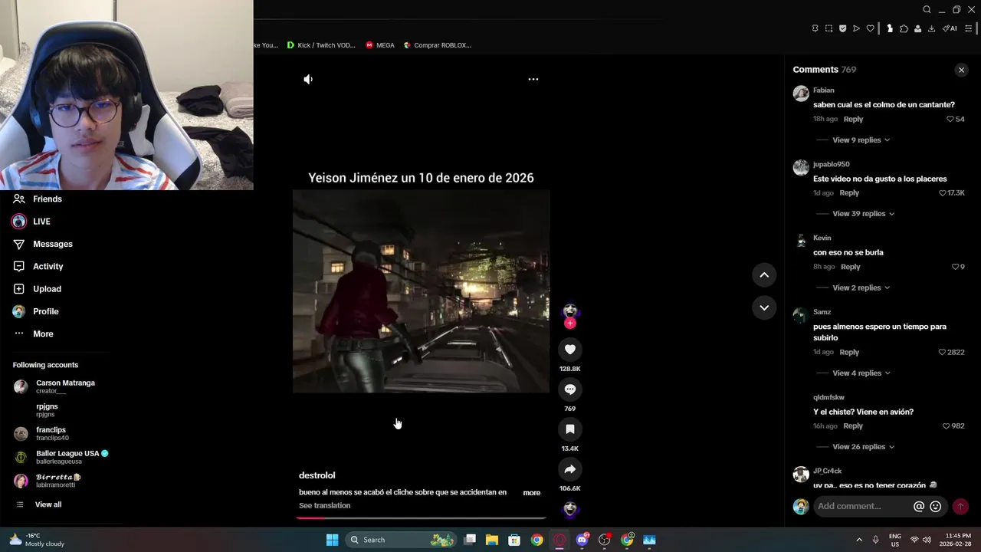
Task: Open the shield ad blocker icon
Action: [842, 28]
